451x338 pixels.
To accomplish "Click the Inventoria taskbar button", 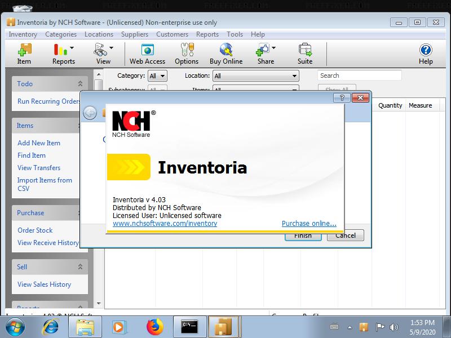I will (224, 327).
